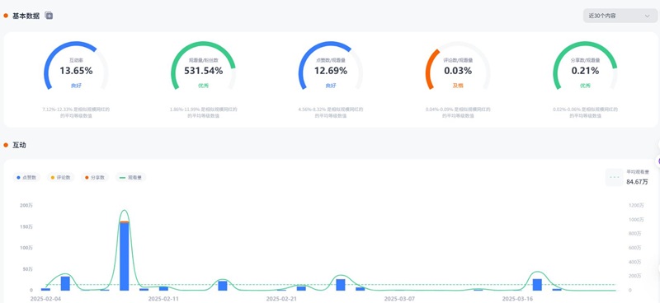Click the 400万 axis label
Screen dimensions: 660x303
636,262
